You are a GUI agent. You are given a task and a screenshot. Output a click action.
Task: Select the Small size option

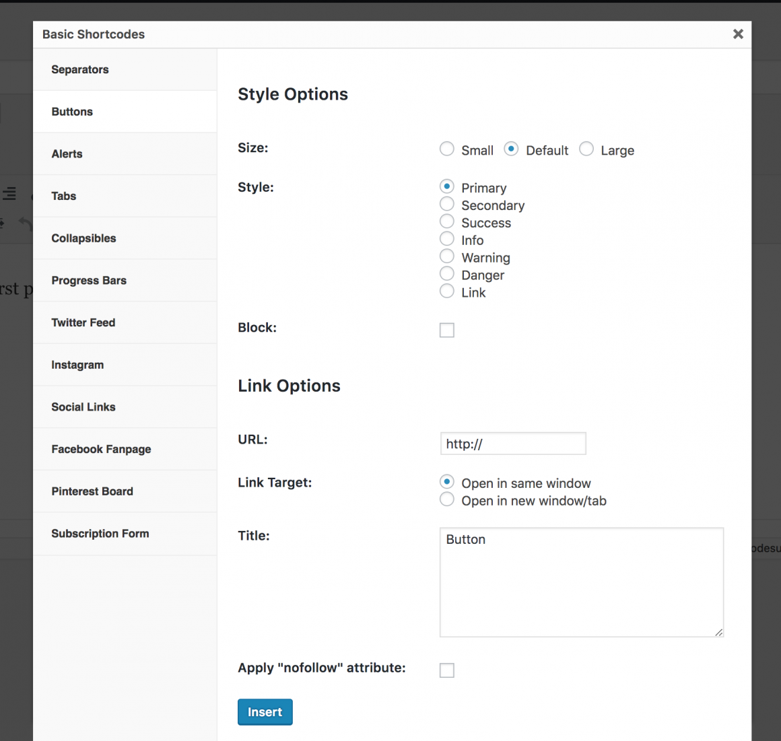click(x=446, y=149)
